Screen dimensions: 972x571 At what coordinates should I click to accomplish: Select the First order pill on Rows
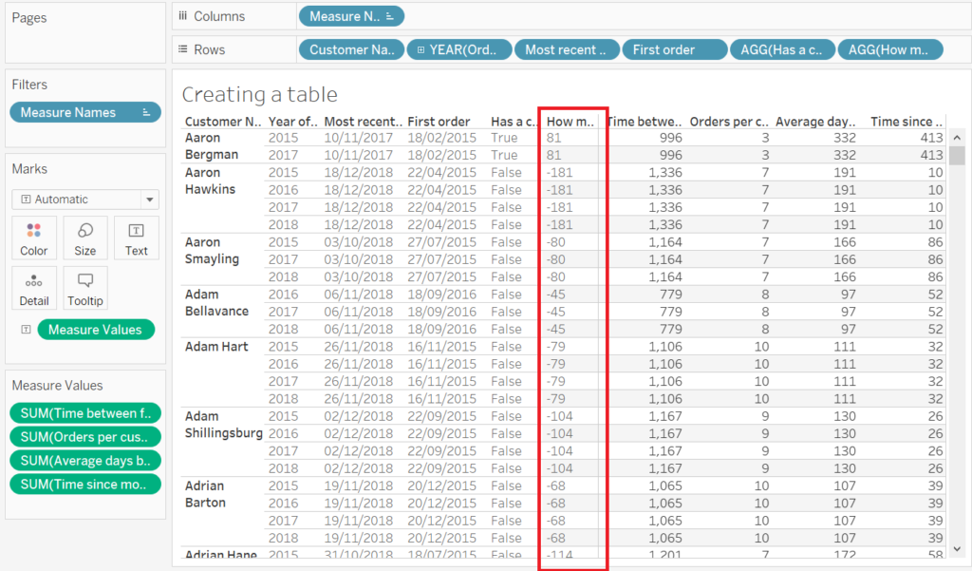coord(674,48)
